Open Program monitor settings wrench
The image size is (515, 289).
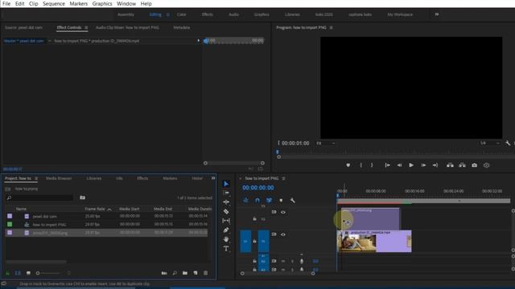point(508,143)
